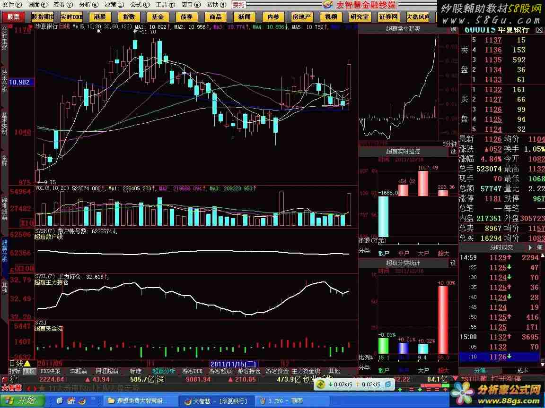Switch to 成本 tab
The height and width of the screenshot is (408, 545).
point(522,371)
